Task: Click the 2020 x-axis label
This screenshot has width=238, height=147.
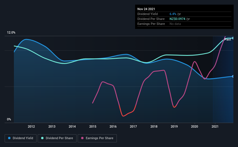Action: [x=195, y=126]
